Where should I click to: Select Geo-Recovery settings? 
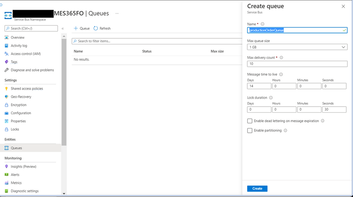click(x=21, y=97)
